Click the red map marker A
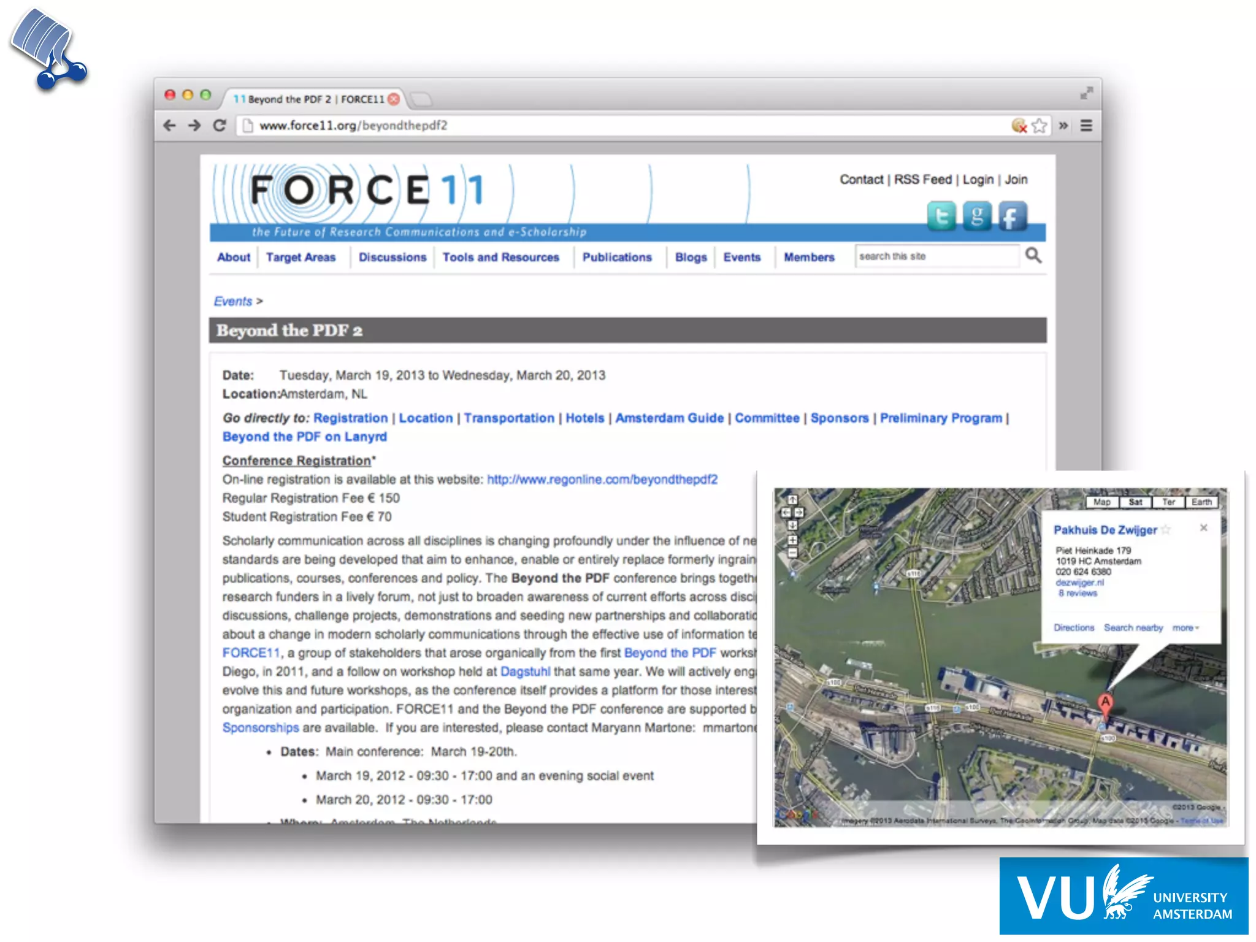The image size is (1256, 942). (1105, 703)
